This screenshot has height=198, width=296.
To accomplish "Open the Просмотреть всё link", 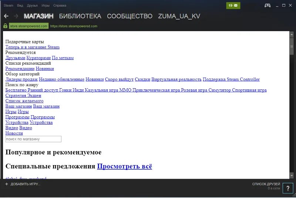I will coord(125,166).
